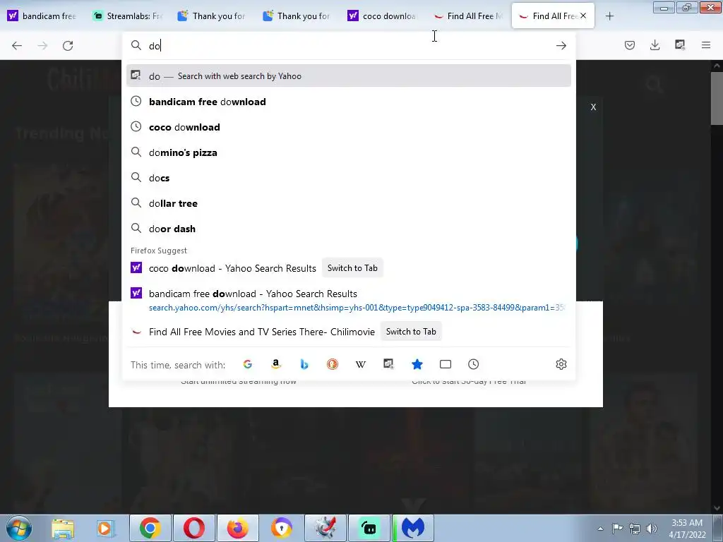Open Opera browser from taskbar
The width and height of the screenshot is (723, 542).
click(194, 528)
